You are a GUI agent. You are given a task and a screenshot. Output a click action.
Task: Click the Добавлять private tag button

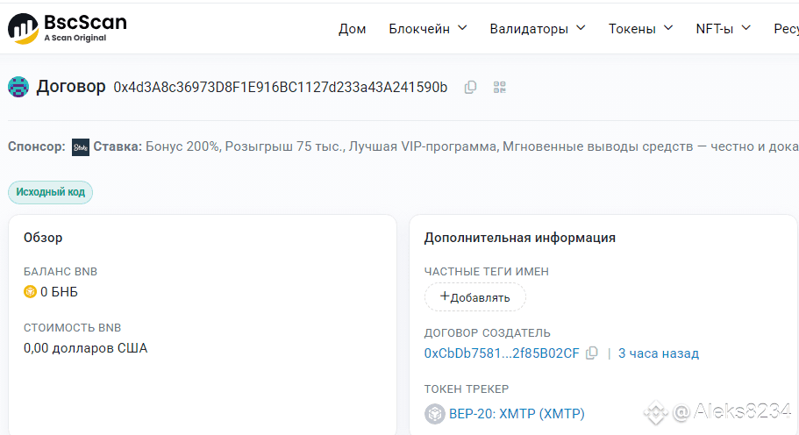[474, 297]
